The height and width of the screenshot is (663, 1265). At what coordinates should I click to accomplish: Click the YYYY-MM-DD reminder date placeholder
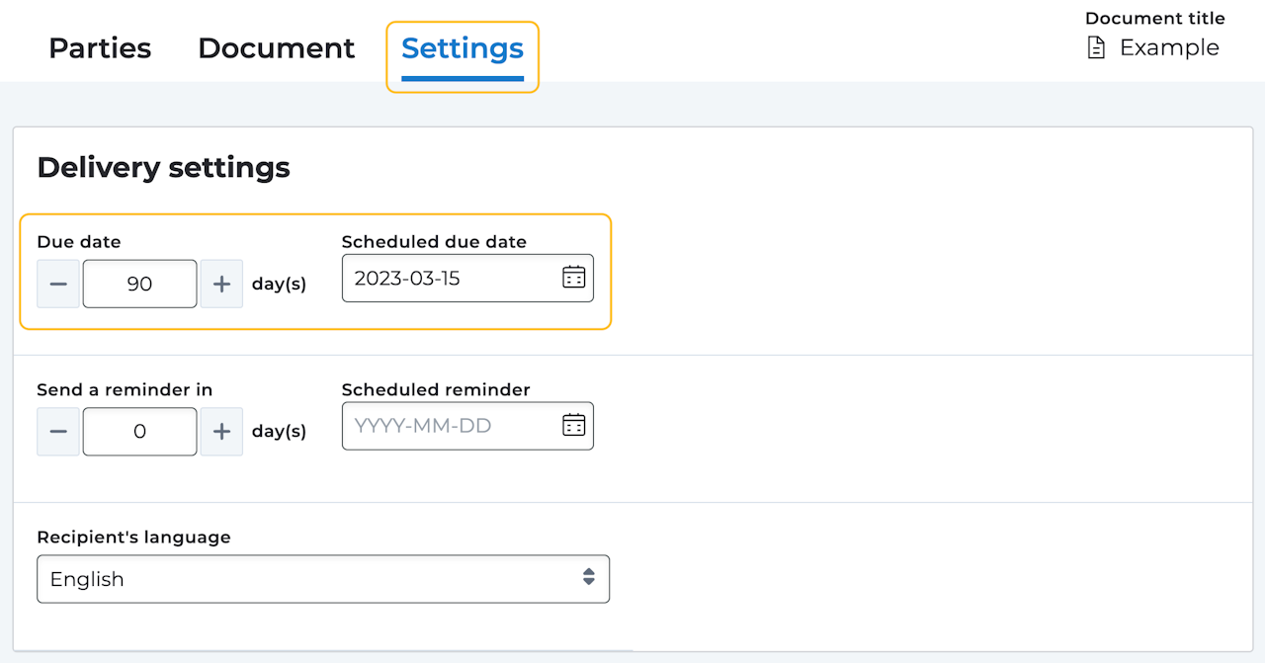coord(423,426)
